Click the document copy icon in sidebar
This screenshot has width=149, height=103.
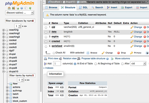click(26, 8)
